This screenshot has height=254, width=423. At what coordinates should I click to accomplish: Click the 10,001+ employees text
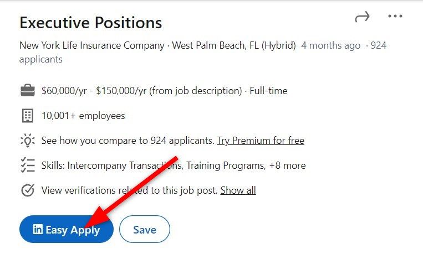click(x=83, y=116)
